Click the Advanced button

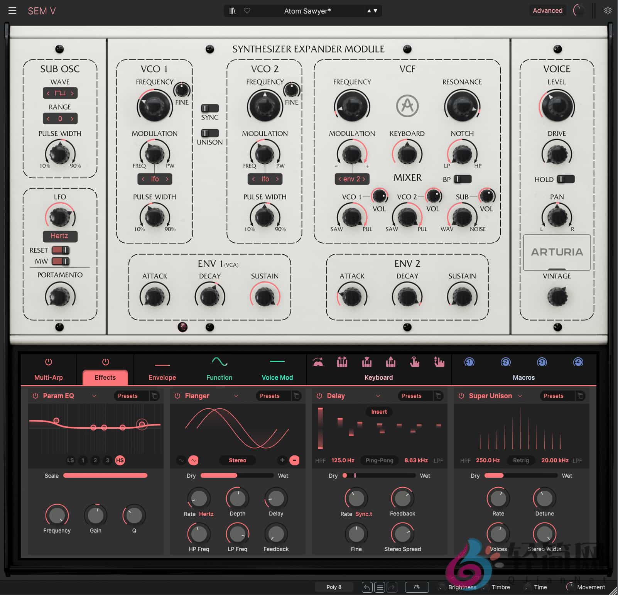547,10
